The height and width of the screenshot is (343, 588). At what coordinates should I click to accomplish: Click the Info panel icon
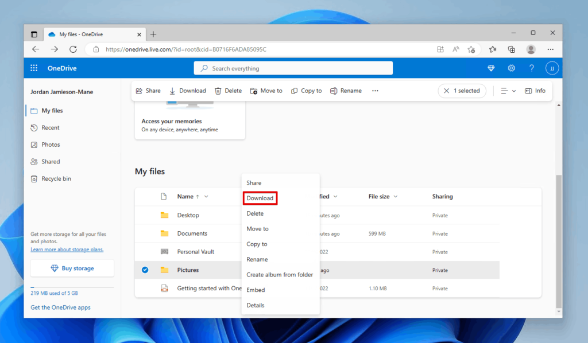pos(535,90)
